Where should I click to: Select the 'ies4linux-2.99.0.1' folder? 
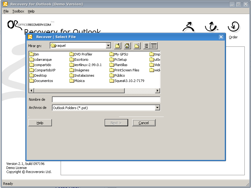point(85,65)
